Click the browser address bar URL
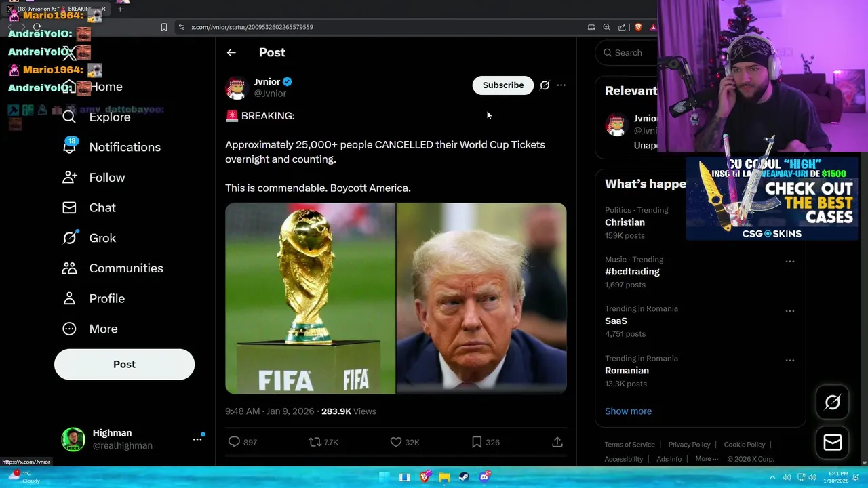This screenshot has height=488, width=868. tap(252, 27)
